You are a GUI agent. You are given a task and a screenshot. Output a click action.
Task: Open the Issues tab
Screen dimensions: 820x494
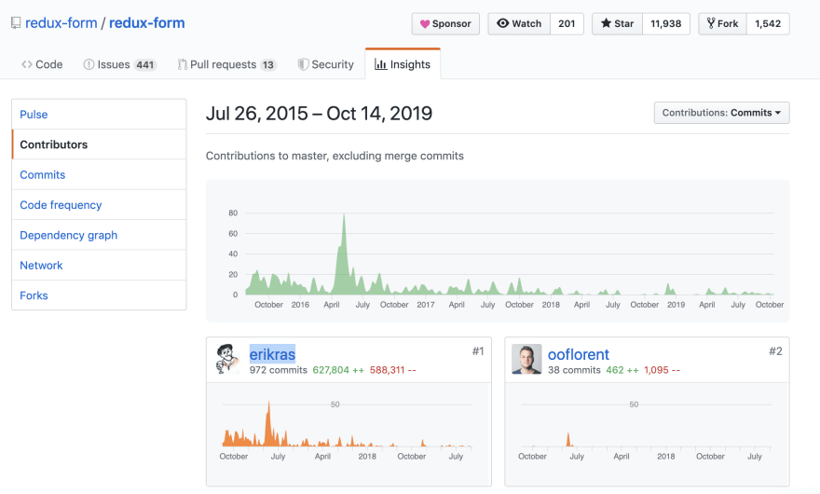click(x=120, y=64)
